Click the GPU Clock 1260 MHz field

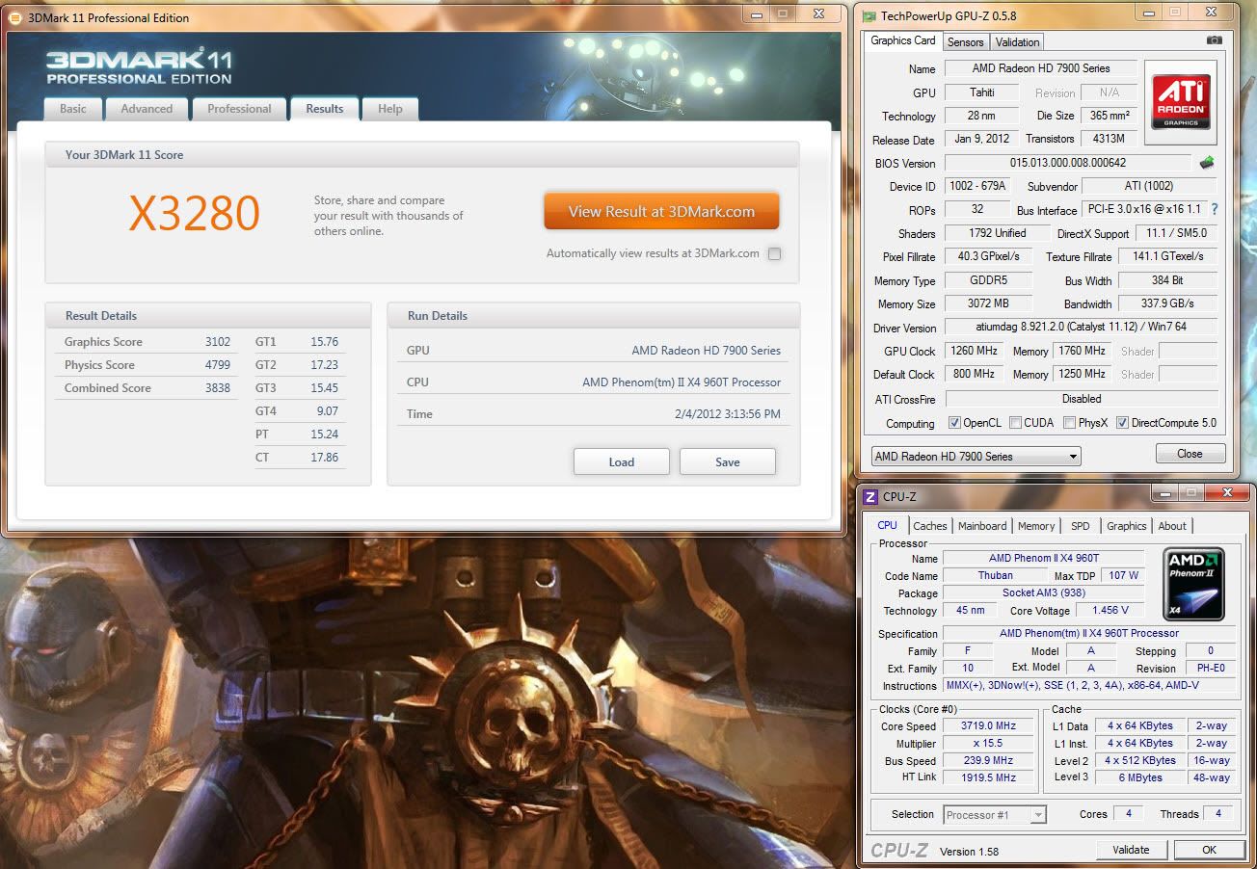click(x=975, y=351)
